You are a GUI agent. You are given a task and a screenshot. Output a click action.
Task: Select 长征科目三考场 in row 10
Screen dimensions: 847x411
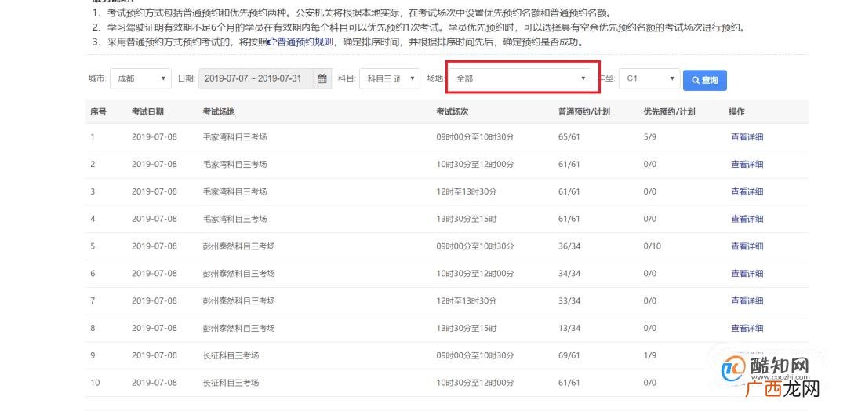pyautogui.click(x=231, y=383)
